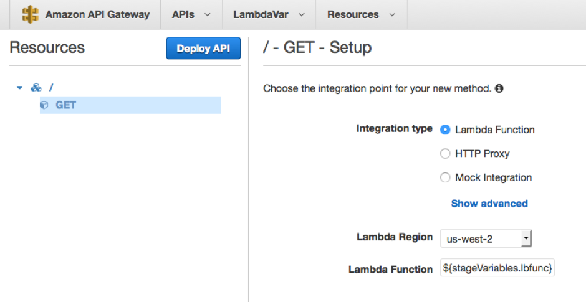This screenshot has width=586, height=302.
Task: Select the root slash resource
Action: pos(52,88)
